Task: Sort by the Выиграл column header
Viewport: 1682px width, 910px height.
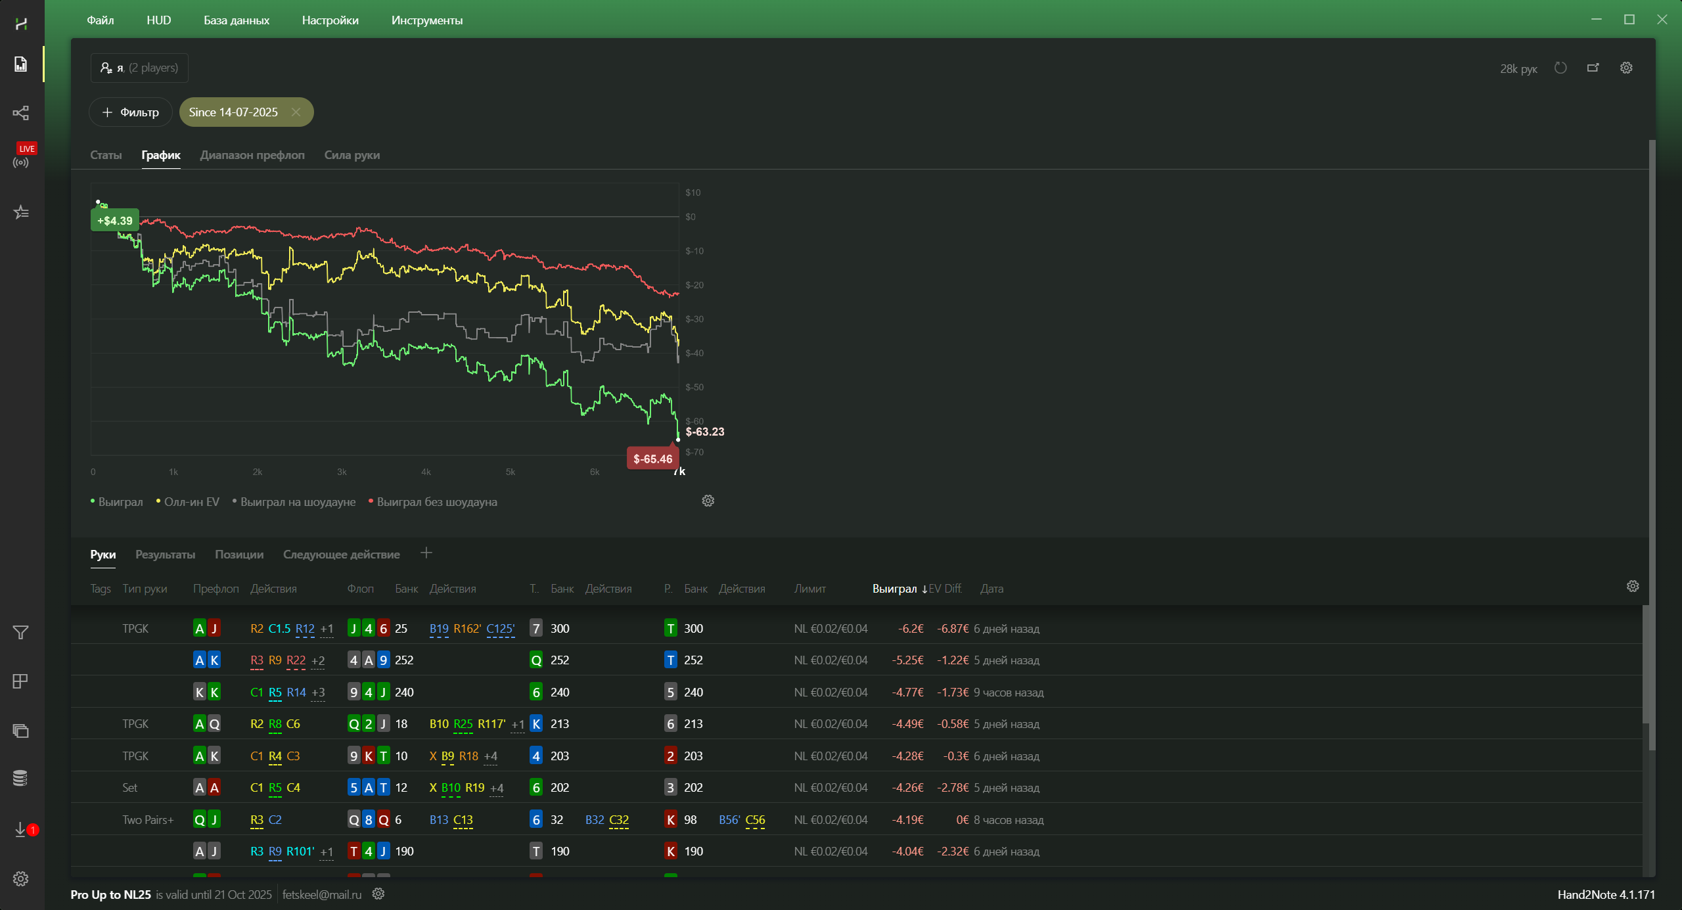Action: (x=899, y=589)
